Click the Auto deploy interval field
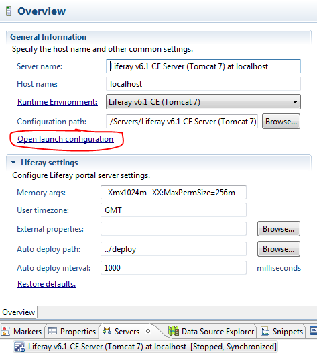The width and height of the screenshot is (317, 364). [x=174, y=268]
